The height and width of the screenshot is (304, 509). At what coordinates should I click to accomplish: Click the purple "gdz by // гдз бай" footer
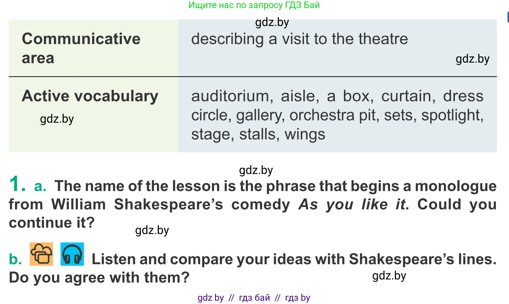(x=254, y=298)
